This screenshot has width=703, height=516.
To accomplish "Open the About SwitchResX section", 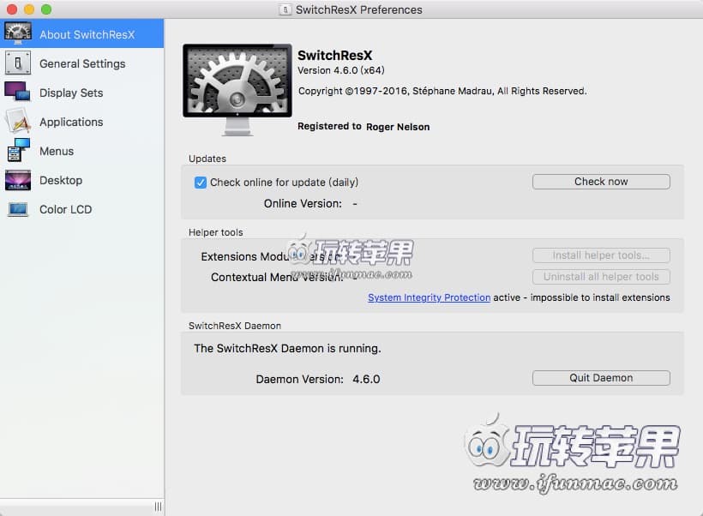I will [x=82, y=33].
